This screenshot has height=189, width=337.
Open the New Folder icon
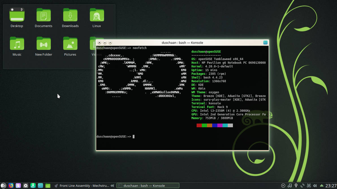coord(44,43)
